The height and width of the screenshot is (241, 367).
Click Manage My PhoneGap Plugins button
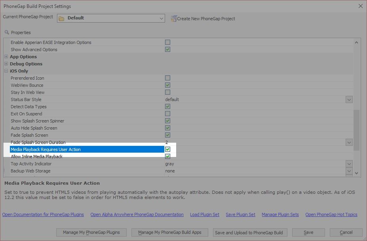point(91,232)
